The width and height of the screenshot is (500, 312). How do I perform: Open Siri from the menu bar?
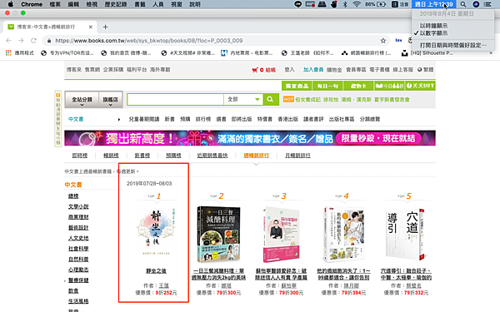[x=476, y=4]
